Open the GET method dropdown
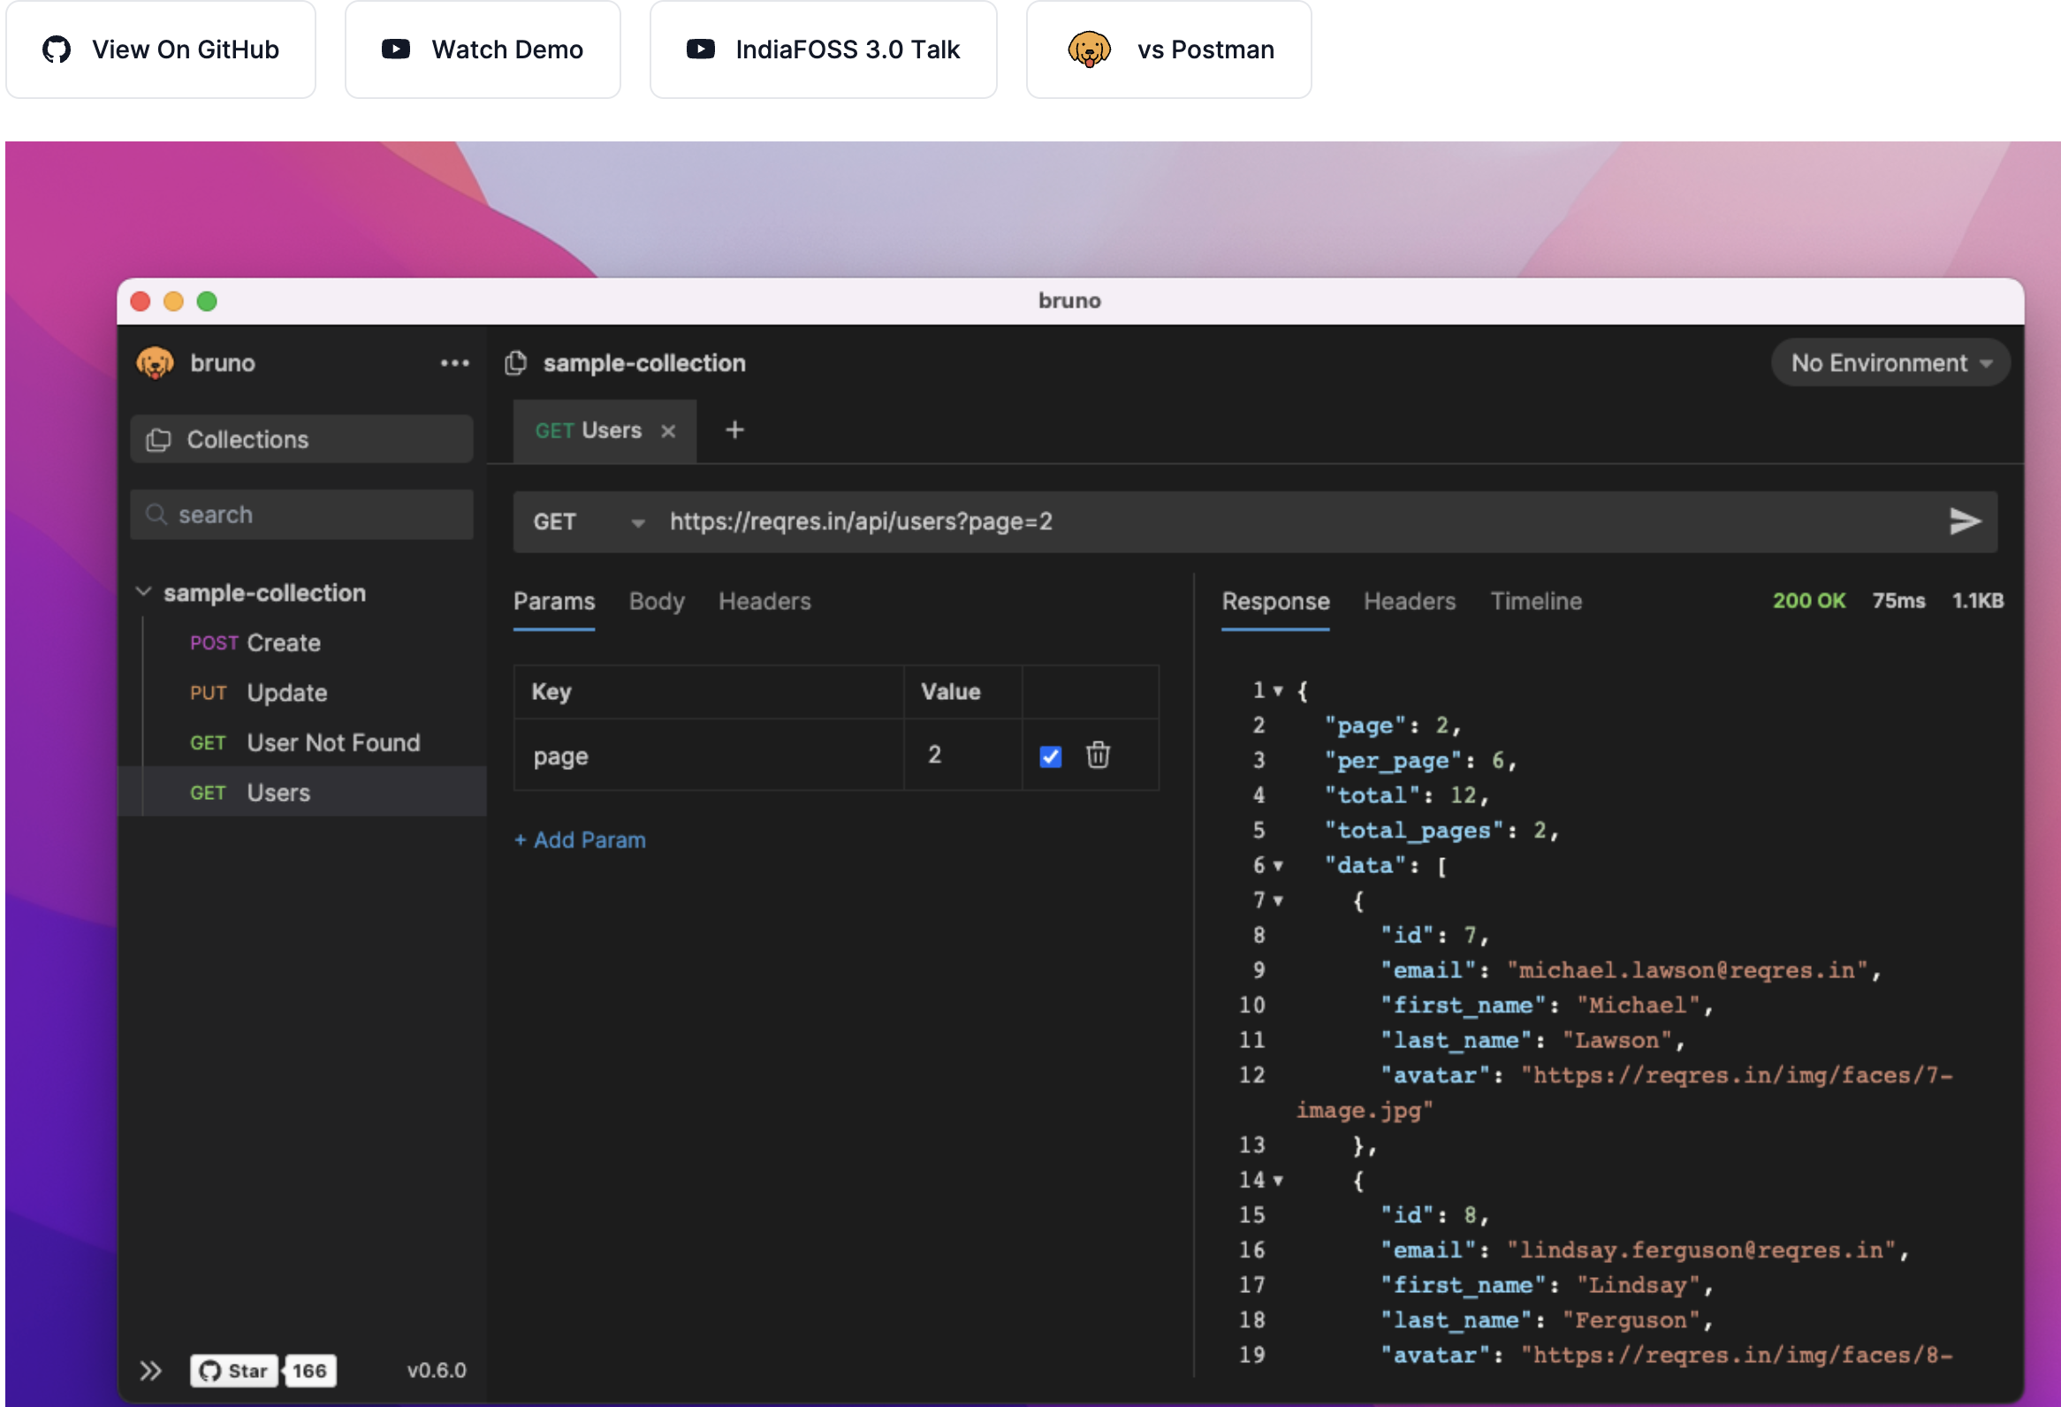This screenshot has width=2061, height=1407. point(588,521)
